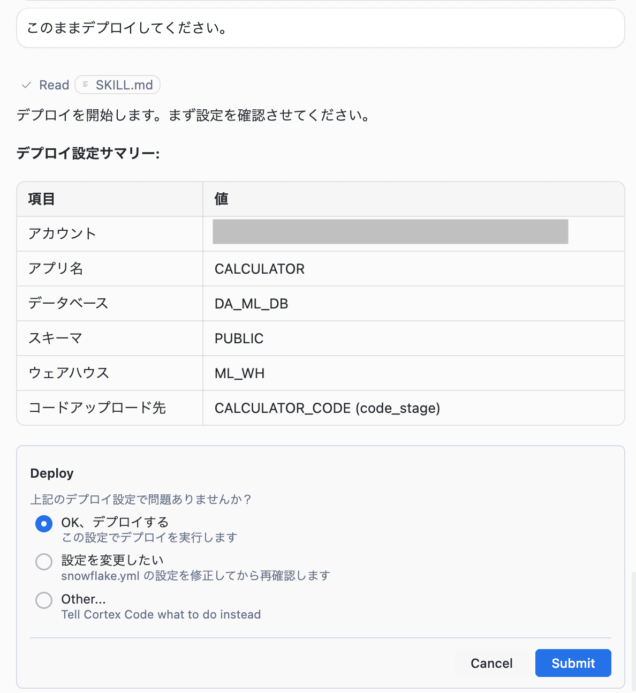Click the 'Tell Cortex Code what to do instead' description
The width and height of the screenshot is (636, 693).
pos(161,614)
